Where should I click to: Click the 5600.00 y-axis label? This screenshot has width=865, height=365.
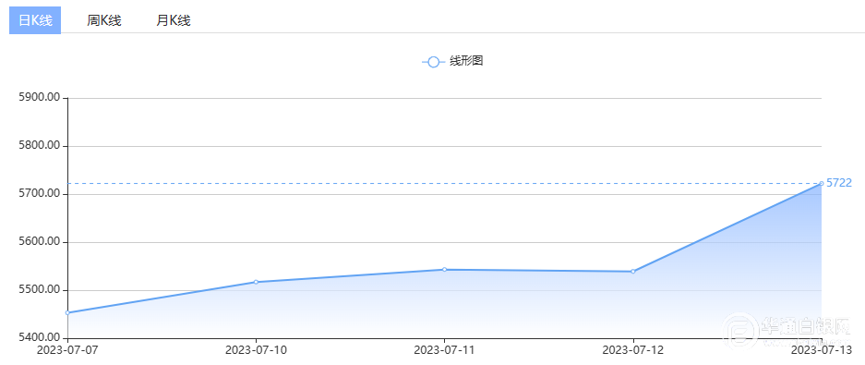click(x=39, y=242)
